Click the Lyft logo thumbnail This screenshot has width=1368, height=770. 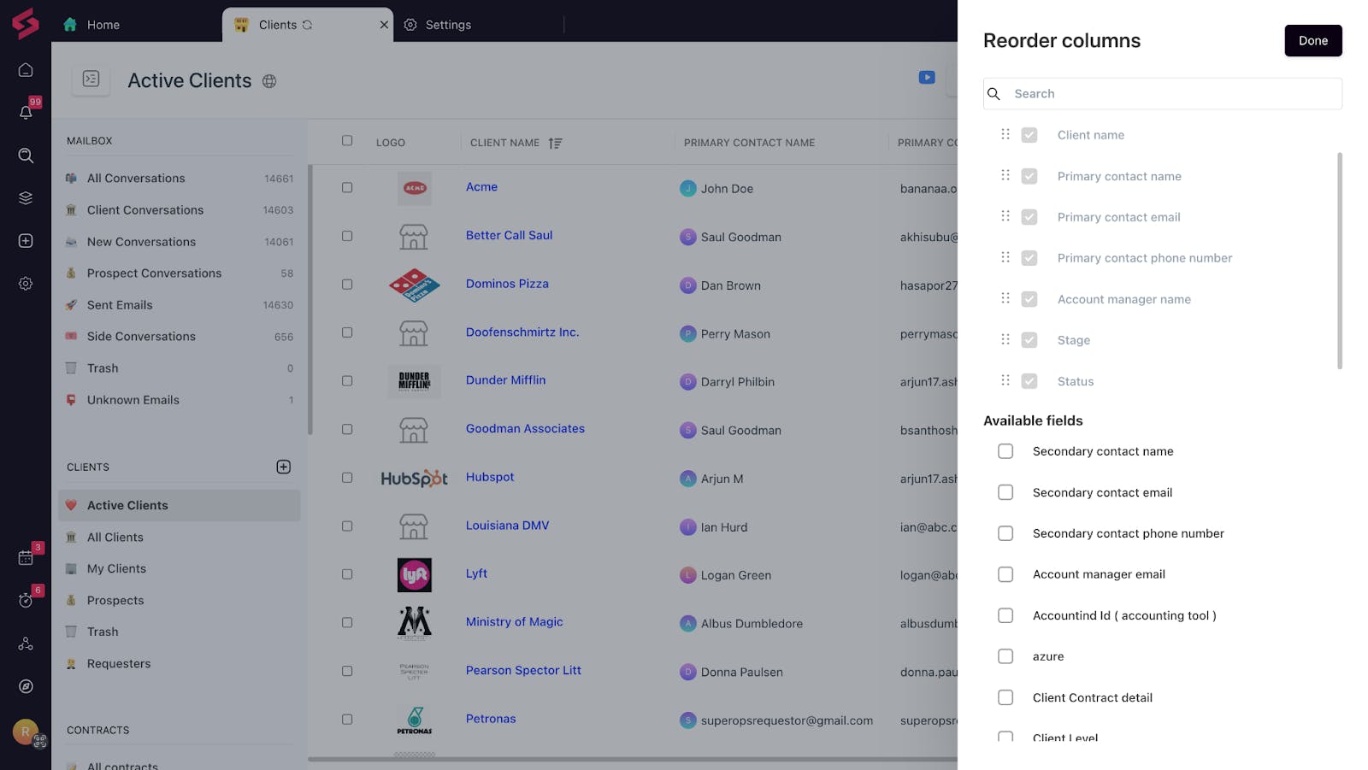415,575
